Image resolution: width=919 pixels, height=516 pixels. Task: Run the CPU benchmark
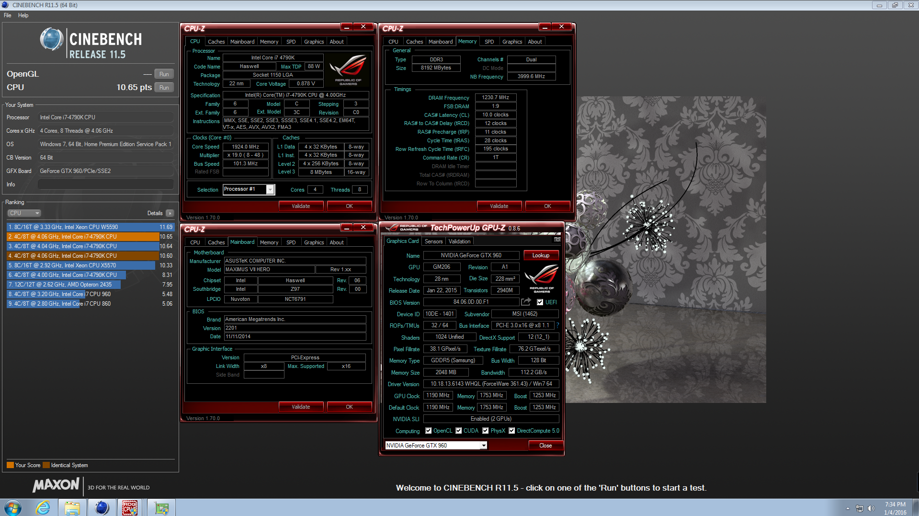pyautogui.click(x=164, y=88)
